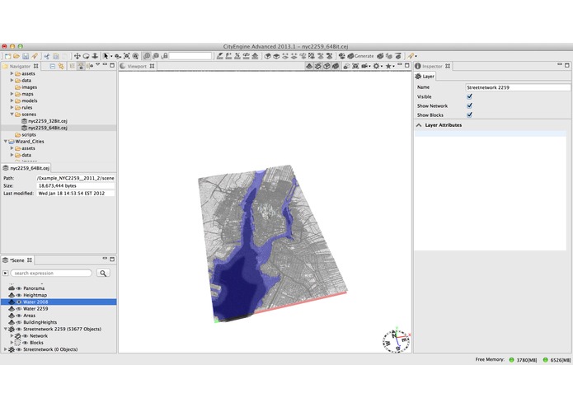Screen dimensions: 573x407
Task: Select the nyc2259_64Bit.cej preview tab
Action: pyautogui.click(x=26, y=168)
